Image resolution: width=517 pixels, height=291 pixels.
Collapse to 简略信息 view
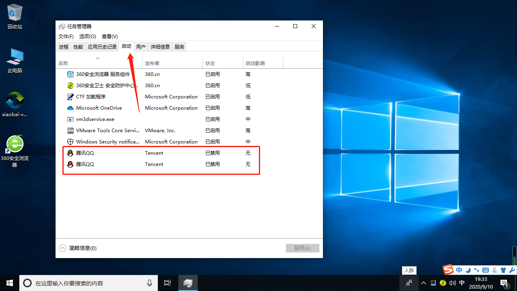[x=78, y=248]
